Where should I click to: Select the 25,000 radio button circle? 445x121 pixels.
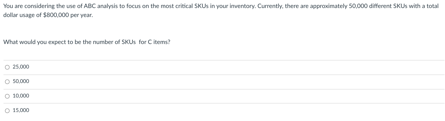click(8, 67)
